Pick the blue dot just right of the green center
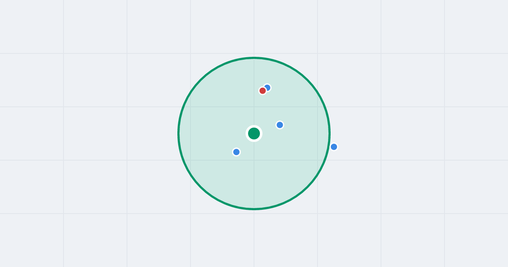The height and width of the screenshot is (267, 508). [x=280, y=125]
